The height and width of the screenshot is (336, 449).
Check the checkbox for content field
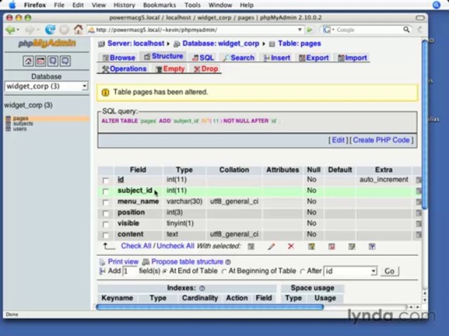pyautogui.click(x=106, y=235)
